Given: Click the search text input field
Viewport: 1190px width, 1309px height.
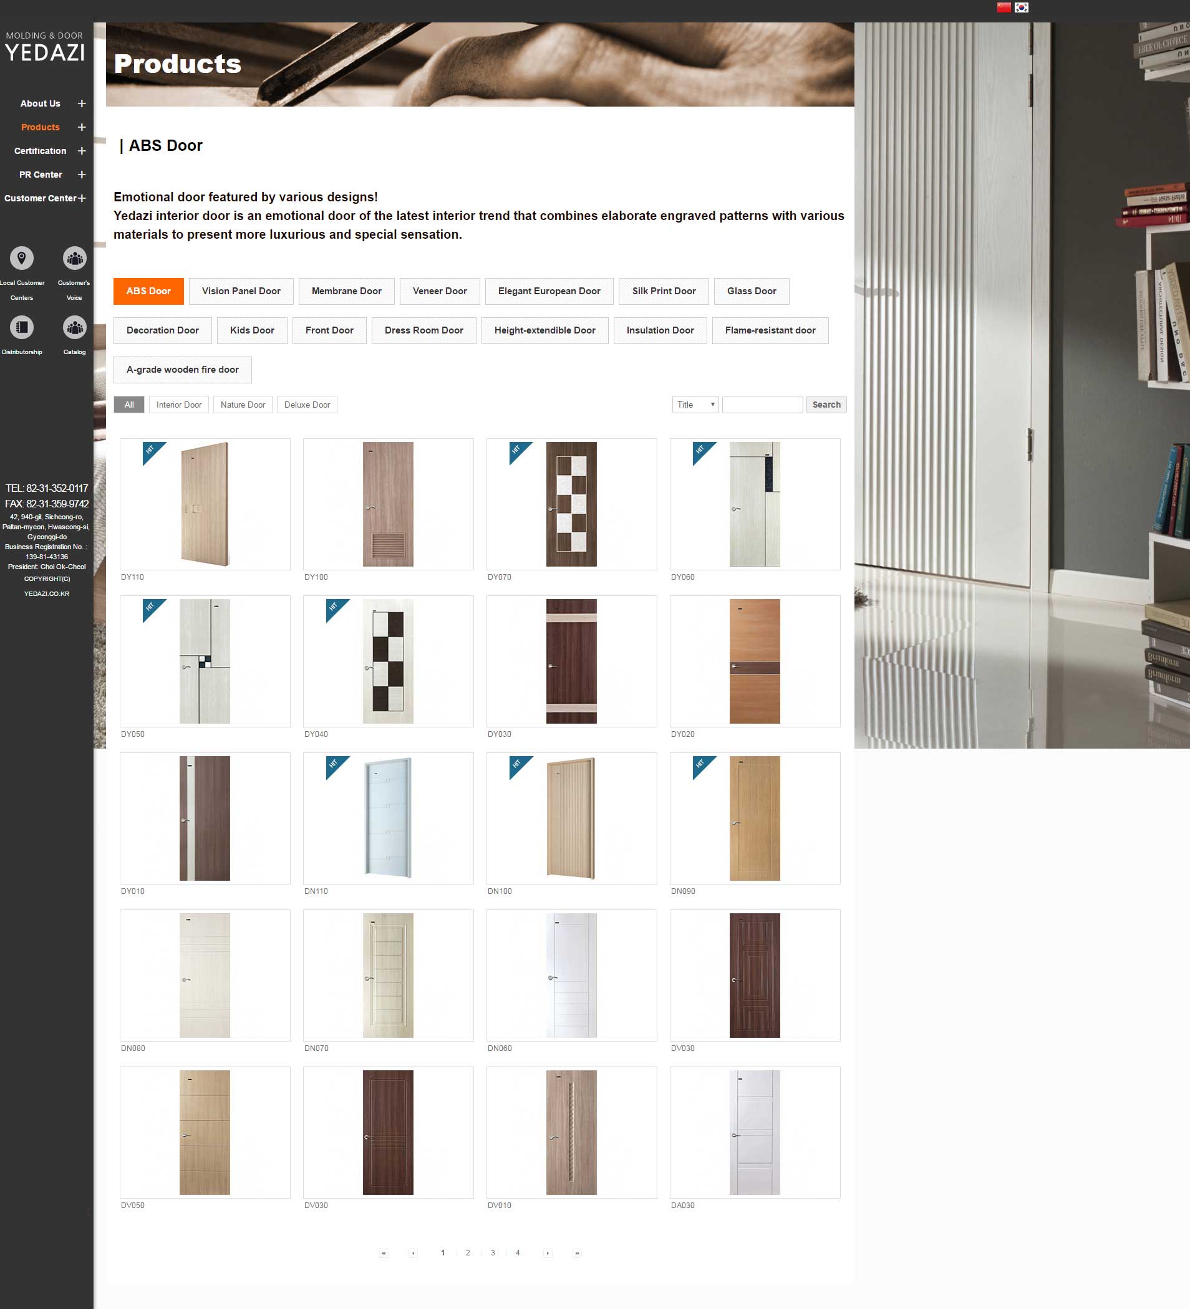Looking at the screenshot, I should [x=762, y=405].
